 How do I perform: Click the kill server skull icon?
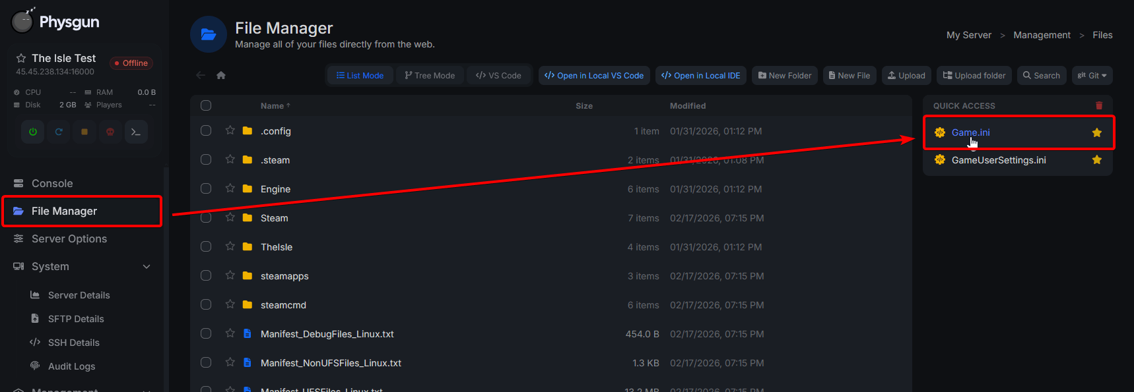(110, 132)
